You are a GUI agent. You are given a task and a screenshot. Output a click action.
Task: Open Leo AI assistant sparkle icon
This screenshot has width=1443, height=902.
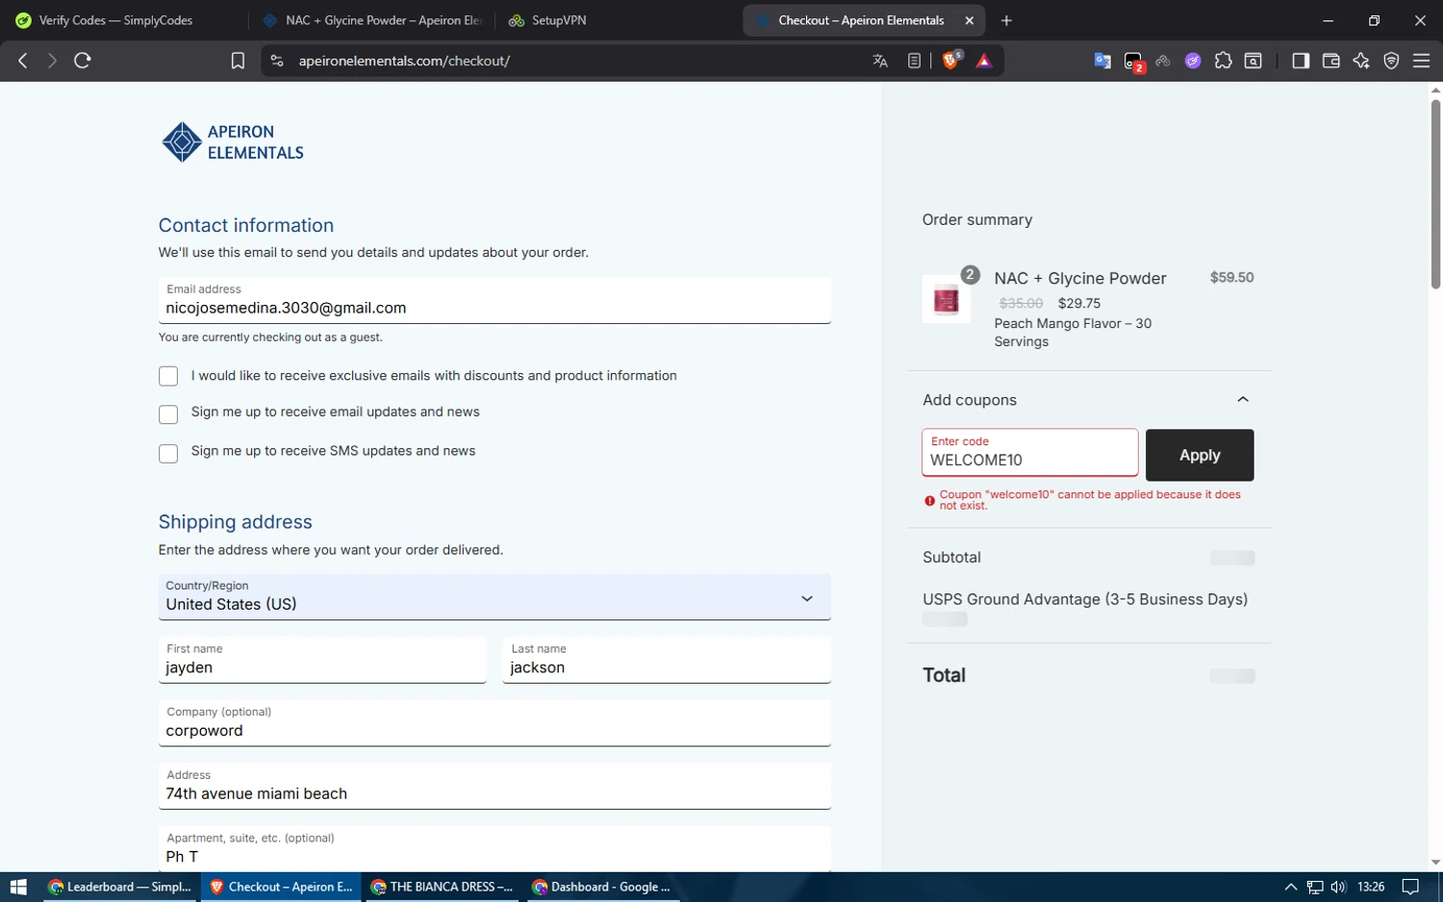click(1361, 61)
